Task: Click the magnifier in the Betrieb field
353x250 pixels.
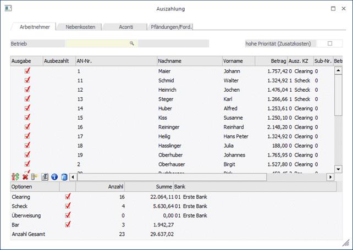Action: coord(132,43)
